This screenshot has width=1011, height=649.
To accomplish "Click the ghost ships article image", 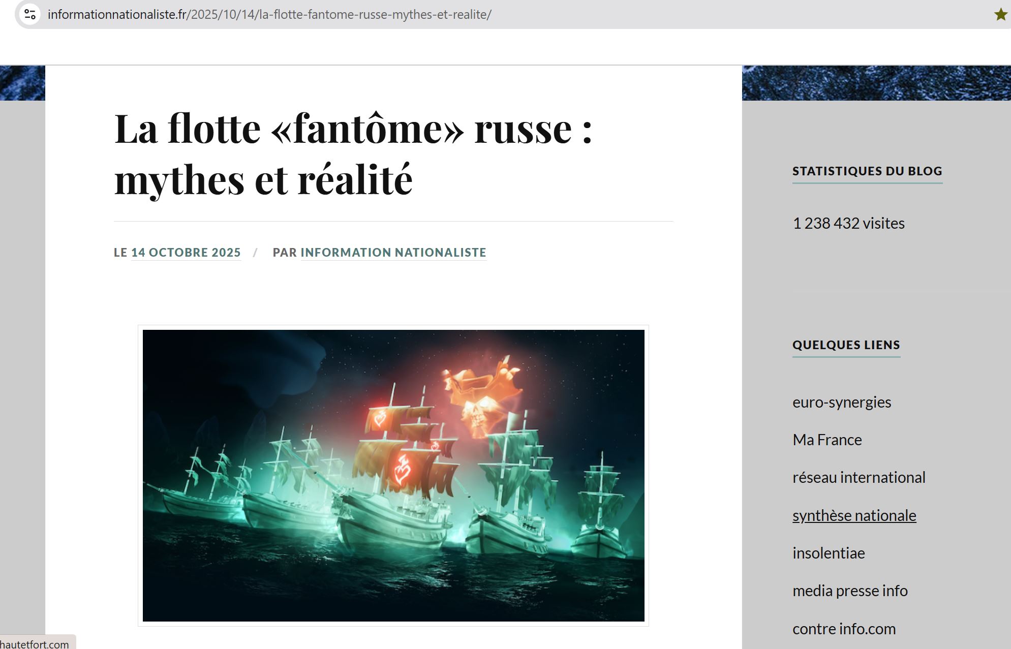I will point(393,475).
